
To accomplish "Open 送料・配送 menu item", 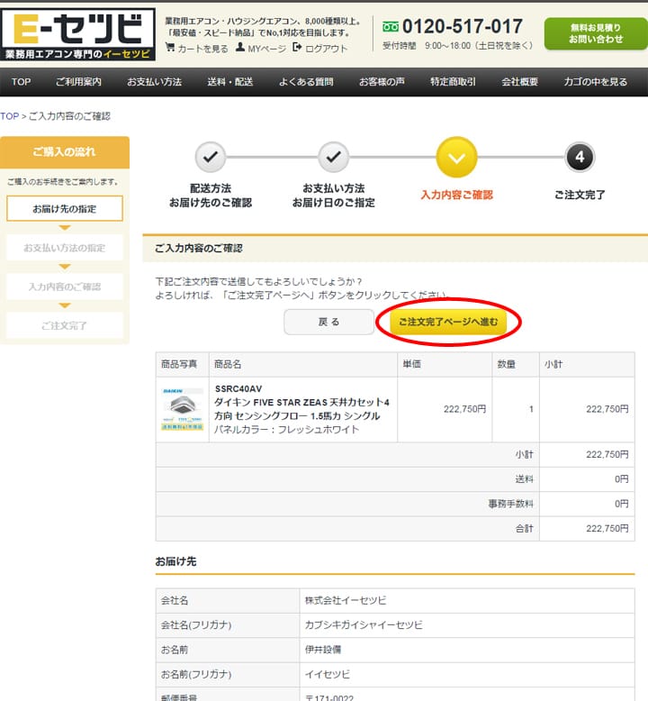I will pos(230,82).
